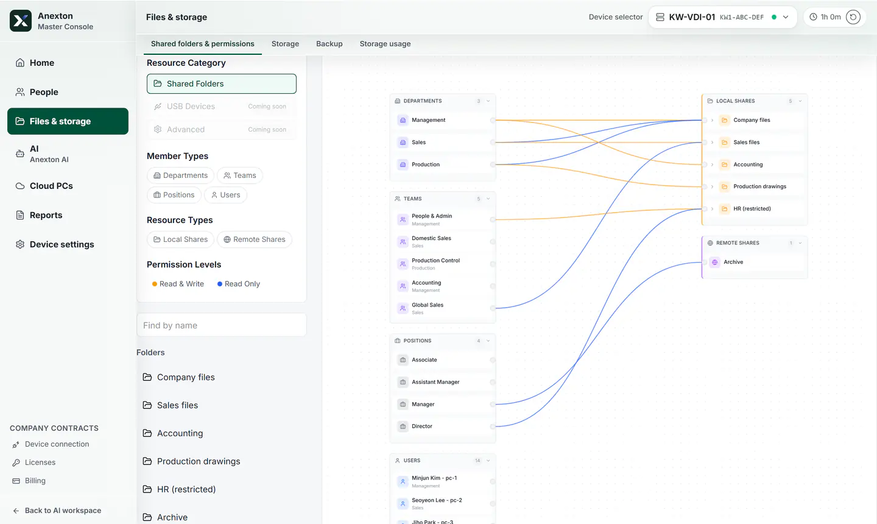Click the Management department icon
Screen dimensions: 877x524
pyautogui.click(x=403, y=120)
